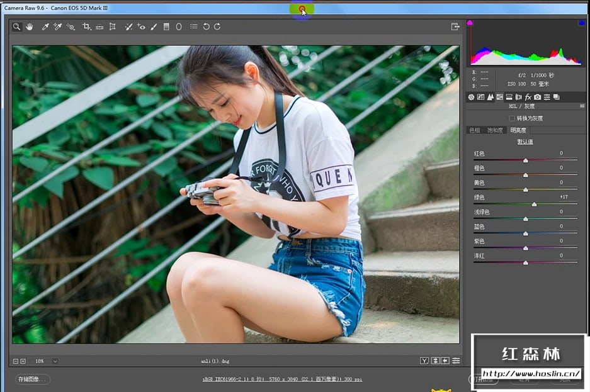Open the HSL / Grayscale panel icon
Image resolution: width=590 pixels, height=392 pixels.
[x=499, y=97]
